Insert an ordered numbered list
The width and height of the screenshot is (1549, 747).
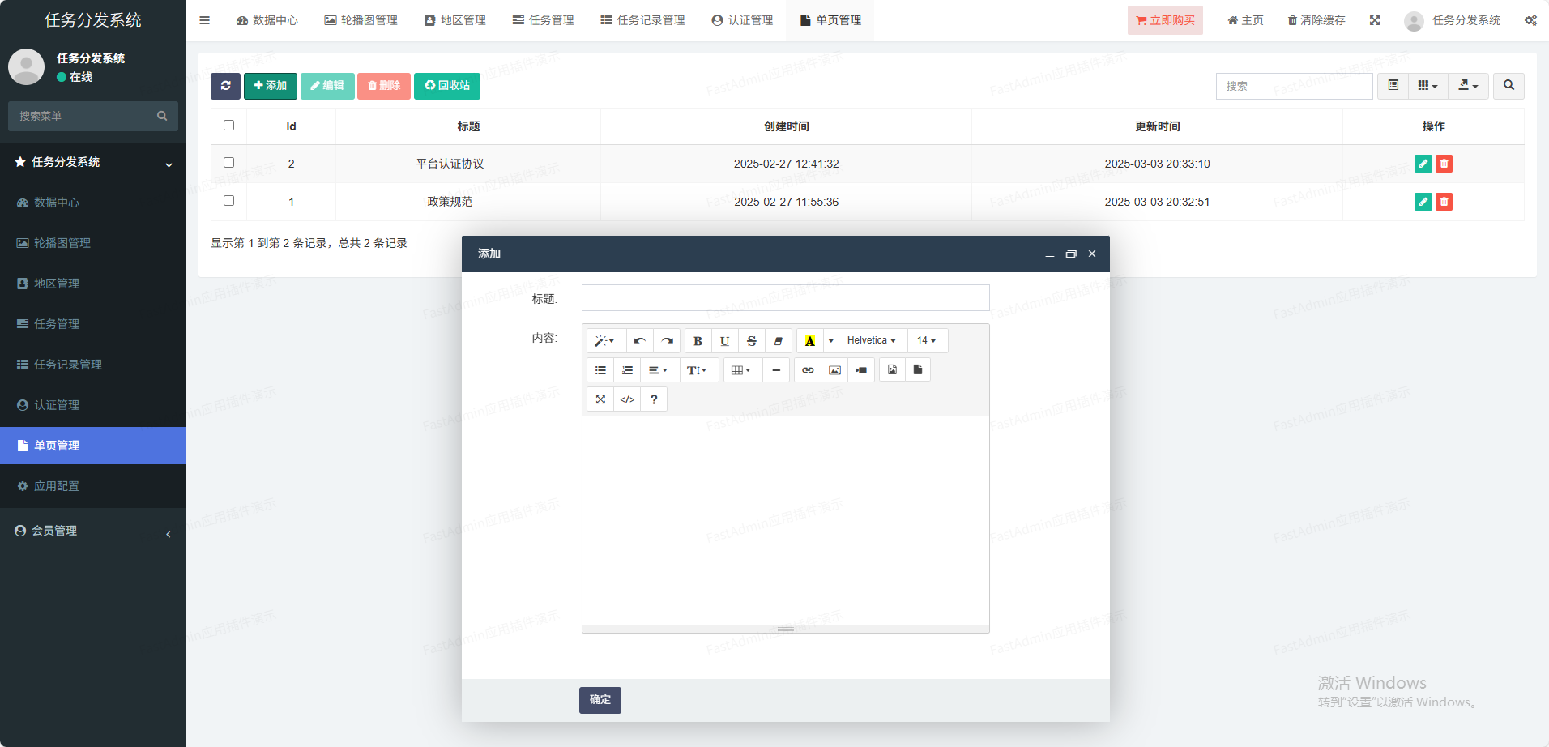[627, 370]
